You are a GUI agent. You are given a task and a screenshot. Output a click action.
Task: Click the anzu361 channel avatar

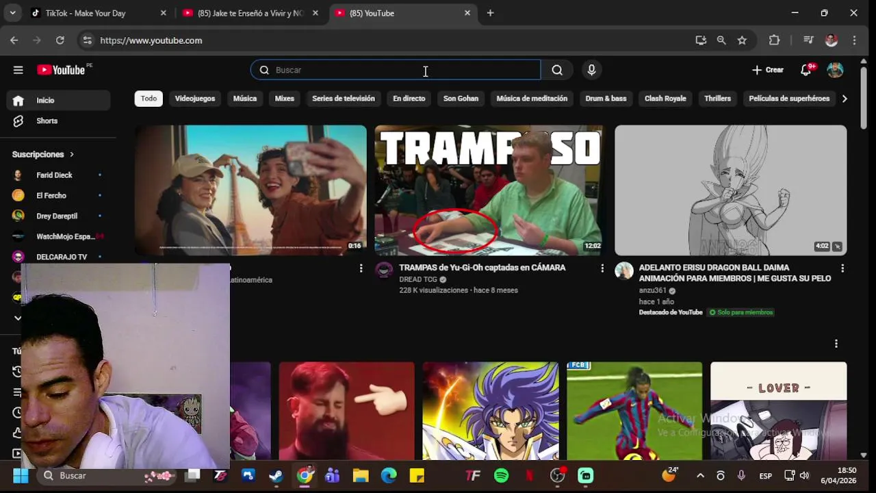624,270
